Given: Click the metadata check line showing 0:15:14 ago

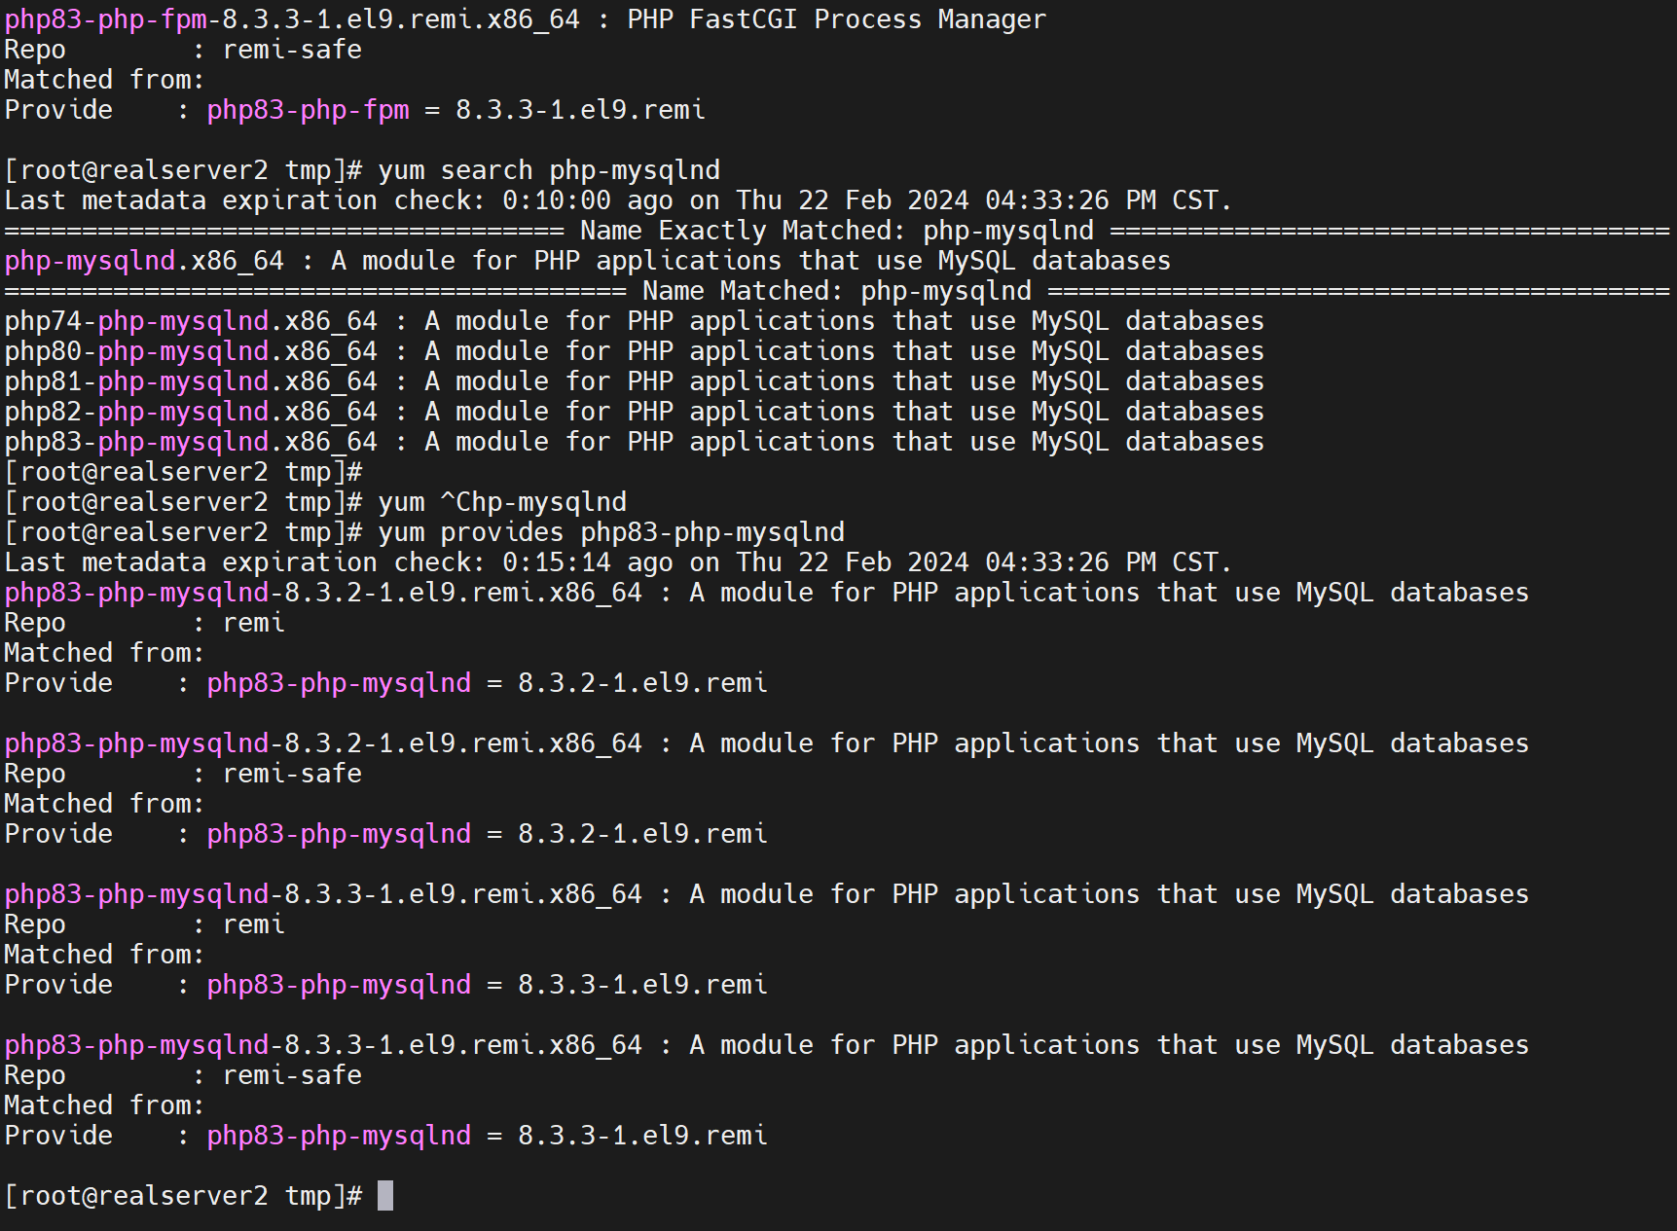Looking at the screenshot, I should point(617,562).
